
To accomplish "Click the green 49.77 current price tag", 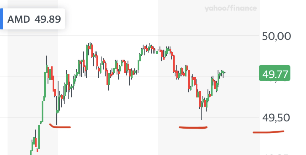I will 274,73.
